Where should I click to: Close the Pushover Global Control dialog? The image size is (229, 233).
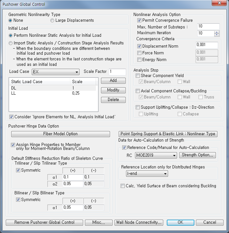219,4
